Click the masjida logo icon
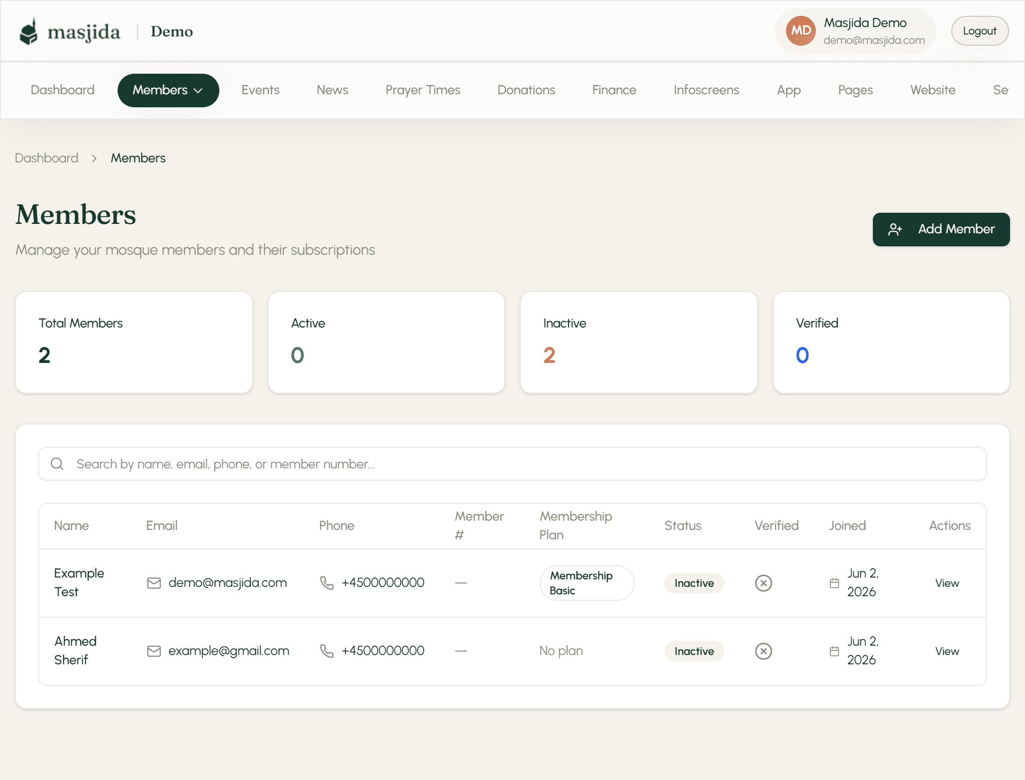The width and height of the screenshot is (1025, 780). (28, 31)
